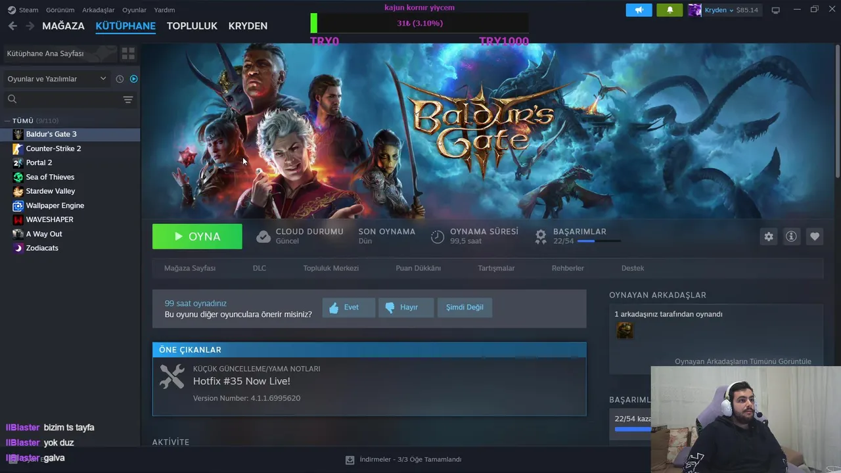The image size is (841, 473).
Task: Click the achievements 22/54 progress bar
Action: [x=599, y=241]
